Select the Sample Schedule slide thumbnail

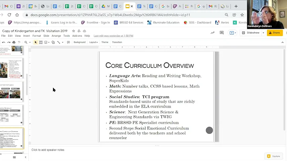[12, 115]
